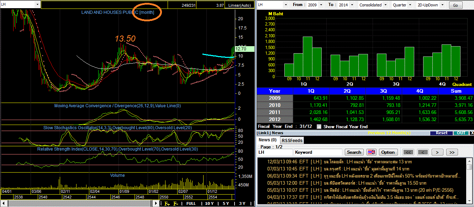The height and width of the screenshot is (207, 474).
Task: Open financial panel symbol LH dropdown
Action: coord(286,5)
